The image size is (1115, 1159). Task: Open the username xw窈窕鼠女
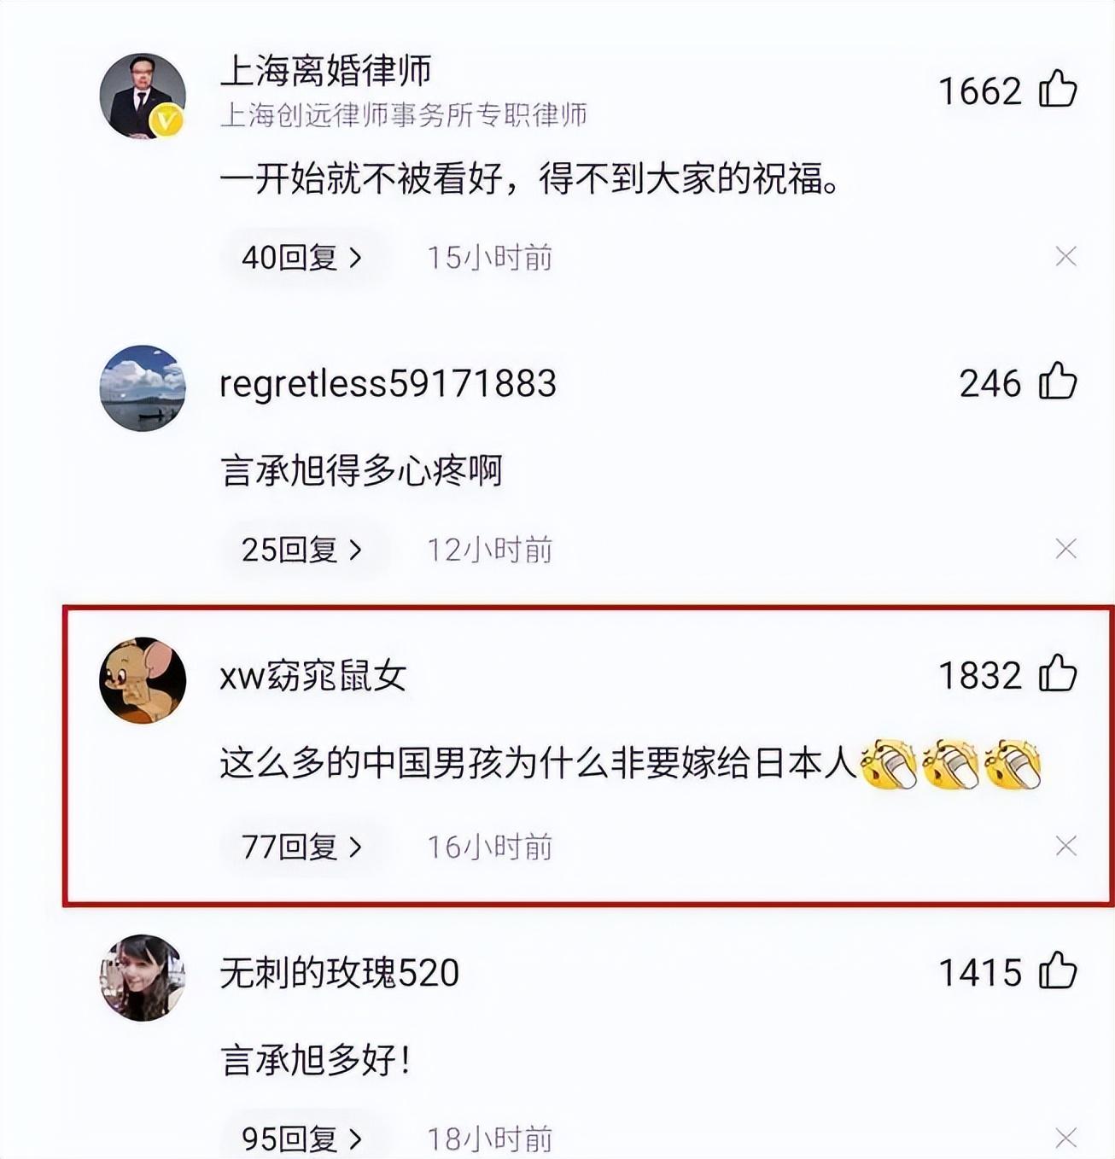tap(312, 676)
